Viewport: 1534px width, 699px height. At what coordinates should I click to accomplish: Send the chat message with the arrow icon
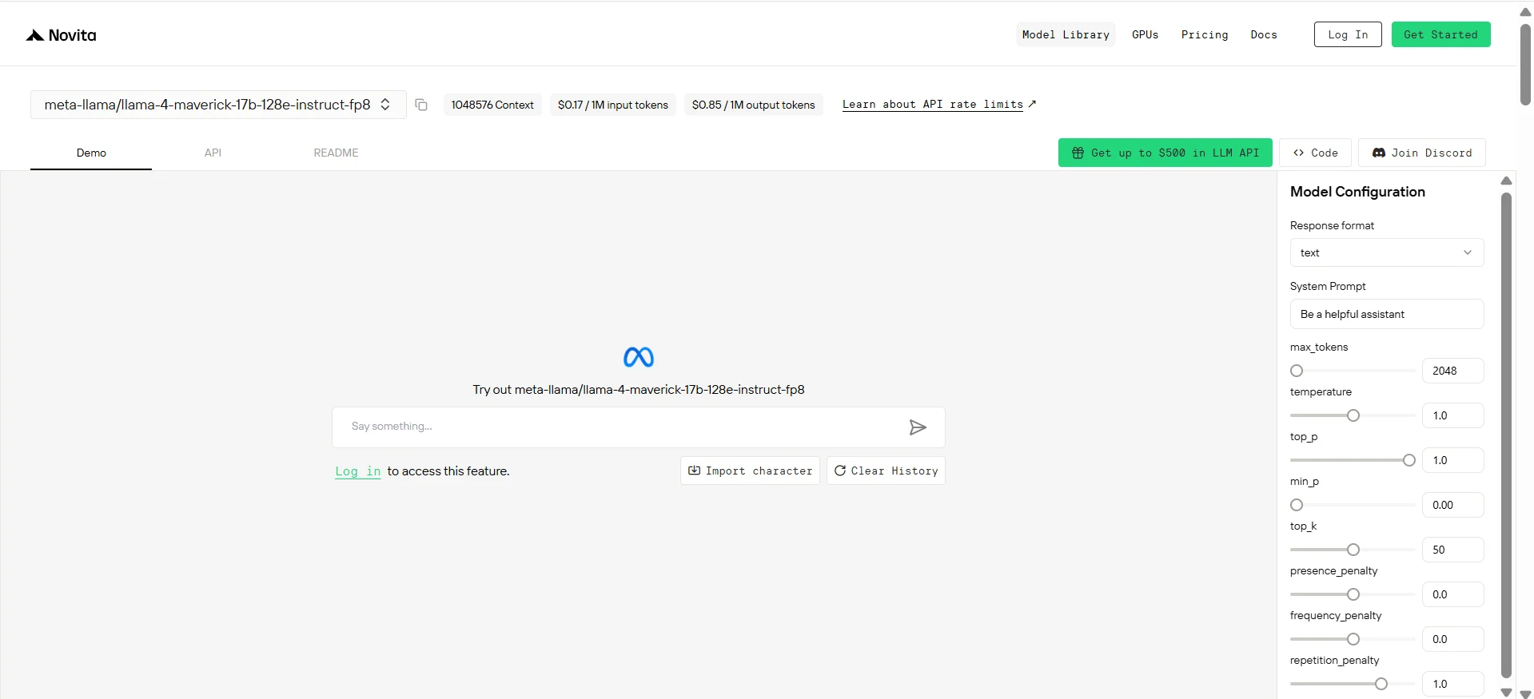[918, 427]
